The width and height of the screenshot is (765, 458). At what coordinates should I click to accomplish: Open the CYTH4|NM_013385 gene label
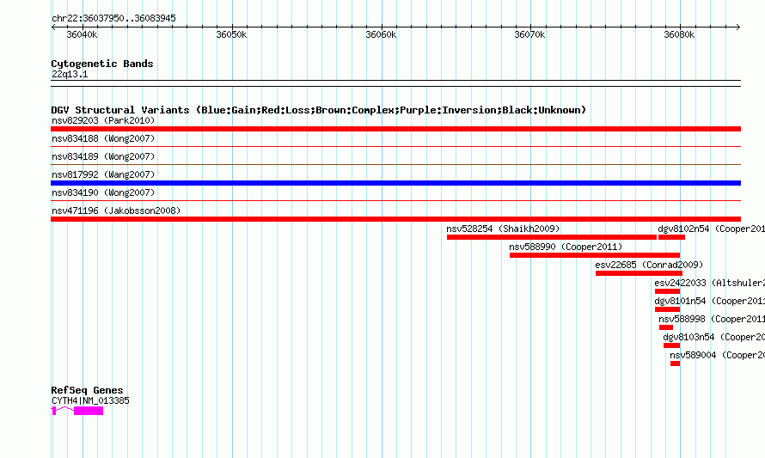[x=90, y=400]
